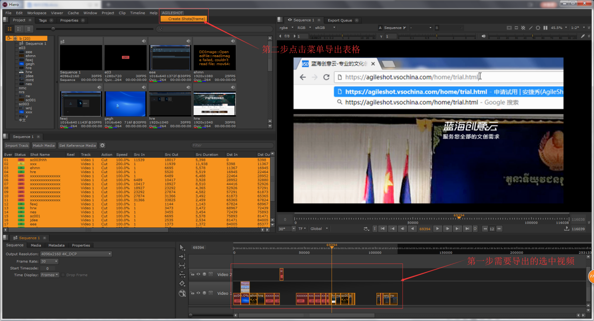Screen dimensions: 594x321
Task: Switch to the Export Queue tab
Action: click(x=340, y=21)
